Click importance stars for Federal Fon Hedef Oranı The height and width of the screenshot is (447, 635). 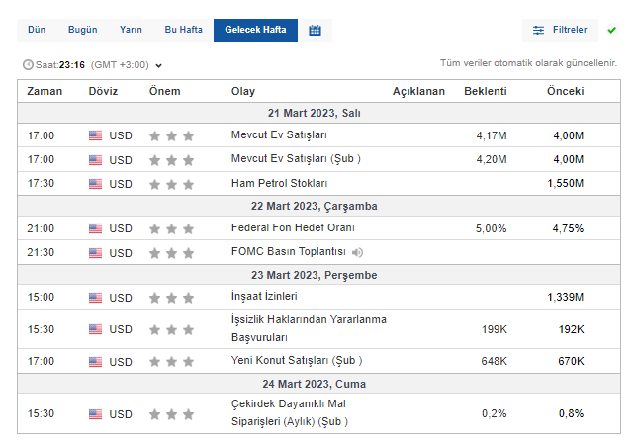[171, 228]
